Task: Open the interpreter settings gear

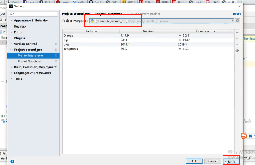Action: click(x=237, y=21)
